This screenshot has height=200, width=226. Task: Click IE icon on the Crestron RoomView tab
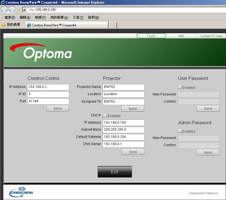point(29,25)
